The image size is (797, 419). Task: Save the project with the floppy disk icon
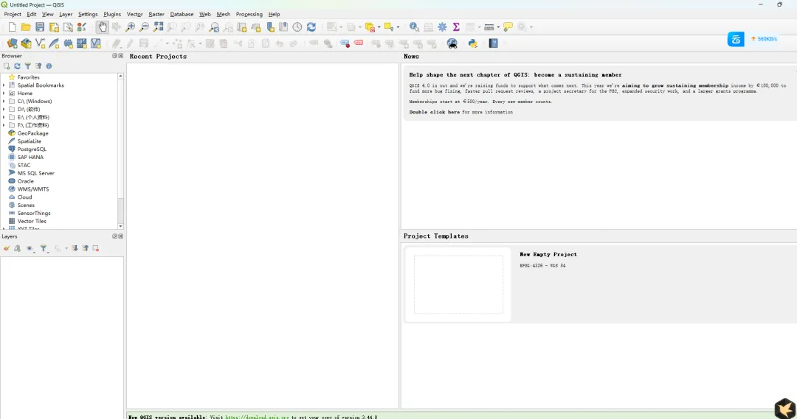40,27
